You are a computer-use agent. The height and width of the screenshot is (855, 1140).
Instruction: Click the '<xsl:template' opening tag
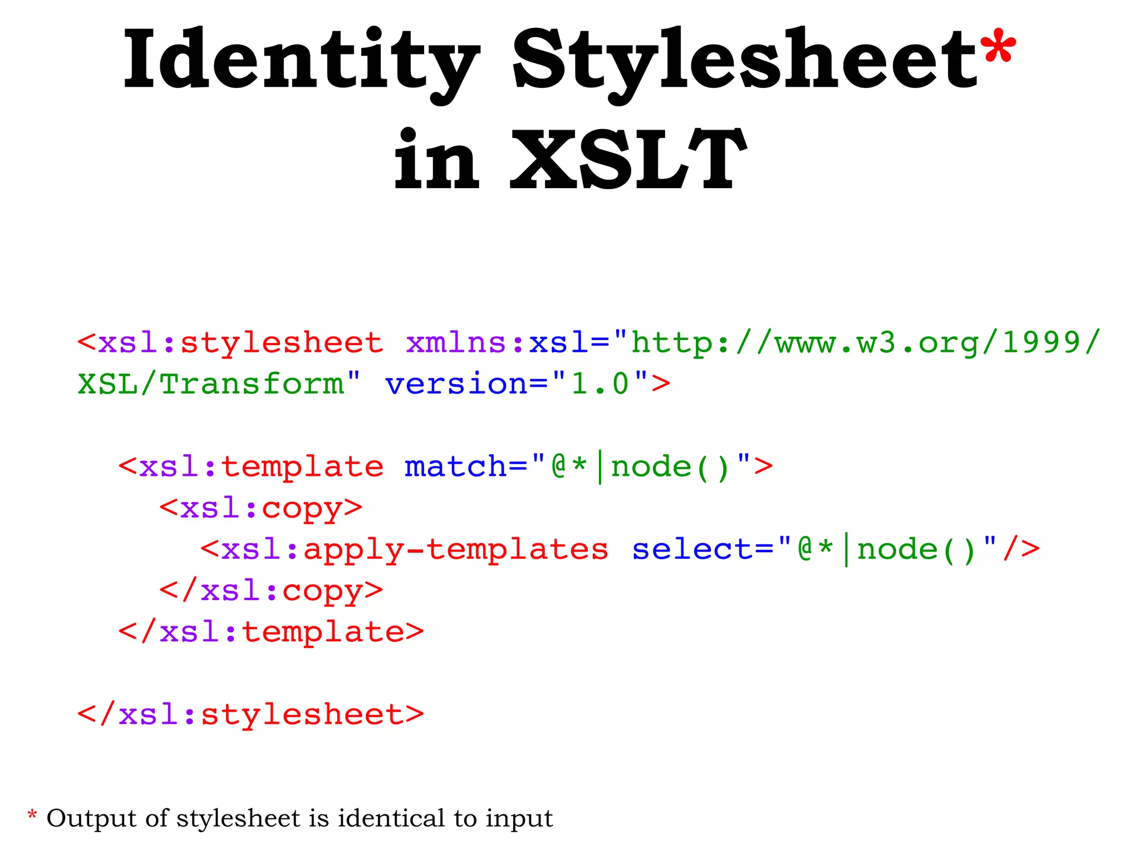point(251,468)
